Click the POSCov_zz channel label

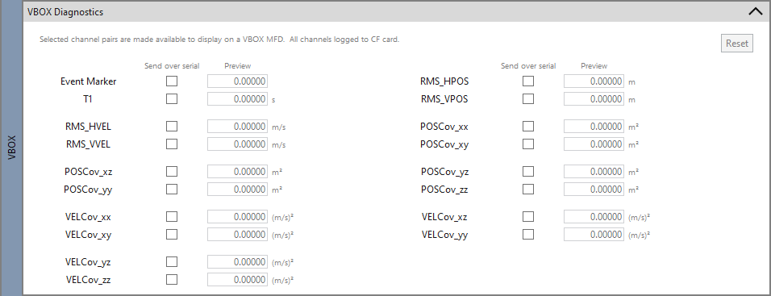click(x=444, y=190)
